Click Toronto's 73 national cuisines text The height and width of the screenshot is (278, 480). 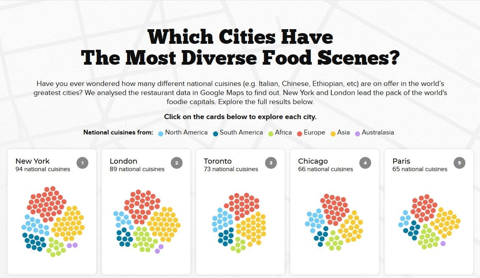231,169
